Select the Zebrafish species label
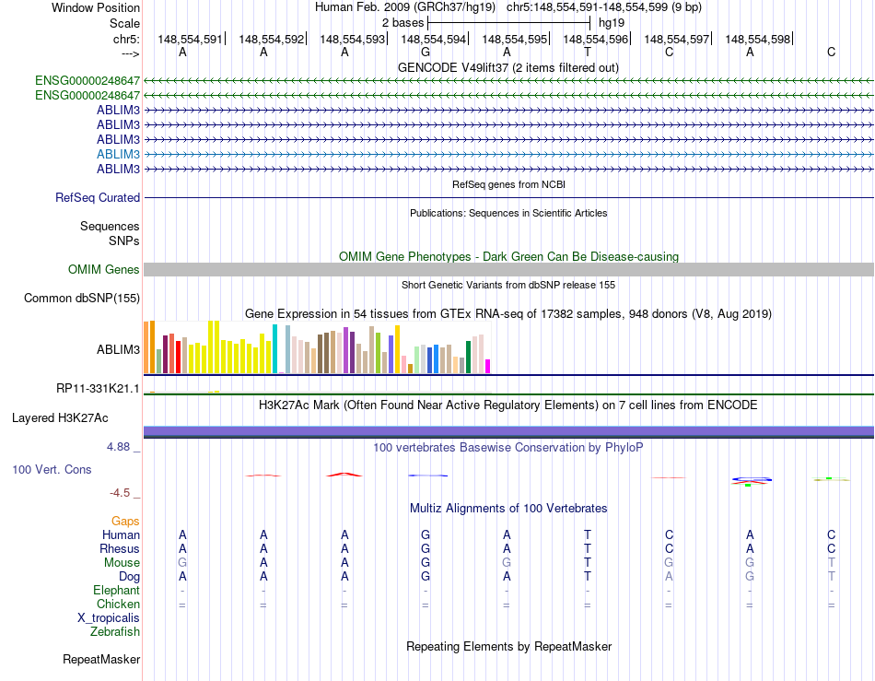This screenshot has width=875, height=681. [115, 632]
